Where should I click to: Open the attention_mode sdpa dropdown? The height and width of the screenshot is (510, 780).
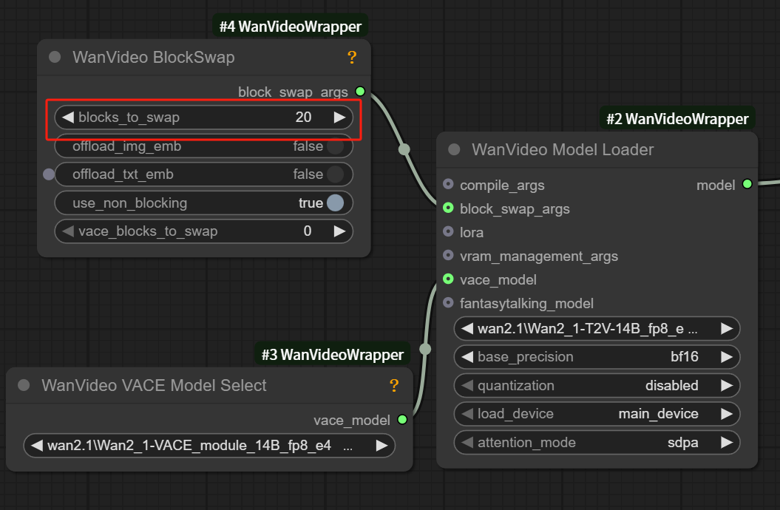click(x=597, y=443)
